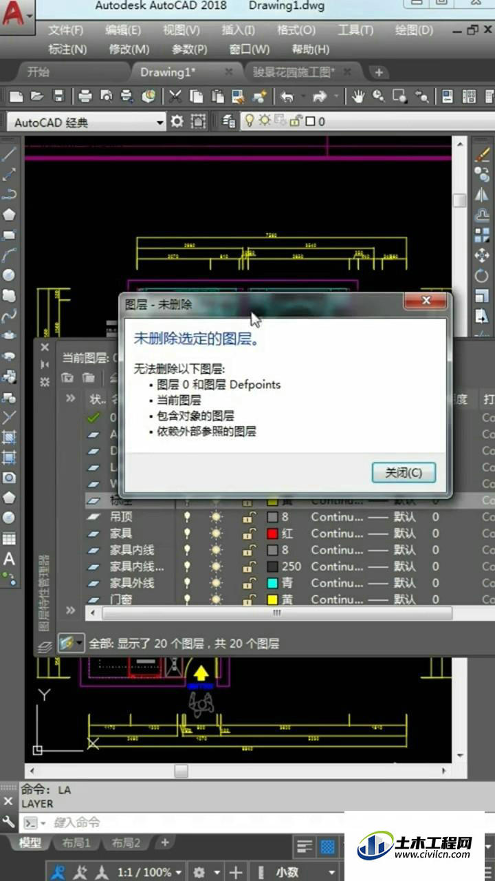This screenshot has width=495, height=881.
Task: Switch to the 布局1 layout tab
Action: pyautogui.click(x=76, y=842)
